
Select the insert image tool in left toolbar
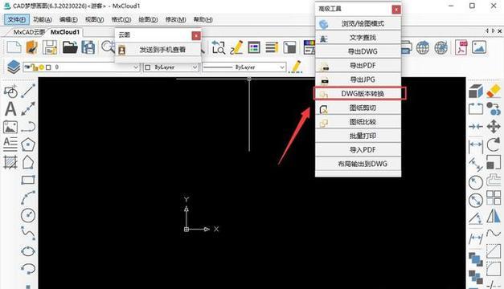pos(10,127)
